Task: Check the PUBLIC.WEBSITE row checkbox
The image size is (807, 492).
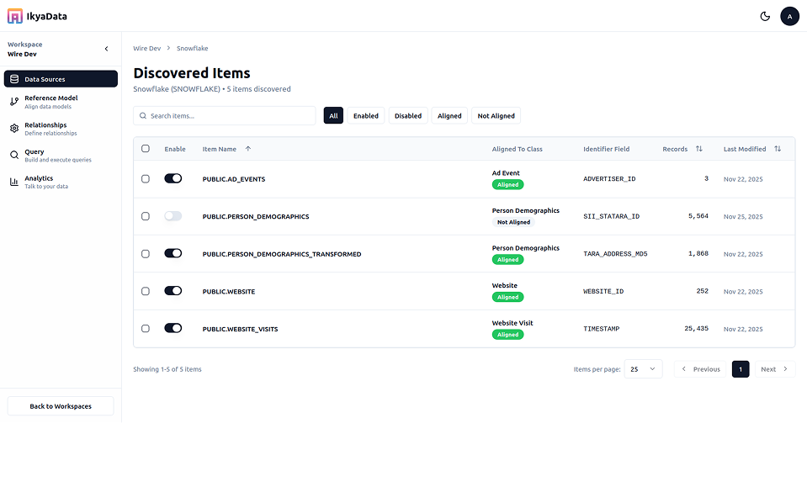Action: [146, 291]
